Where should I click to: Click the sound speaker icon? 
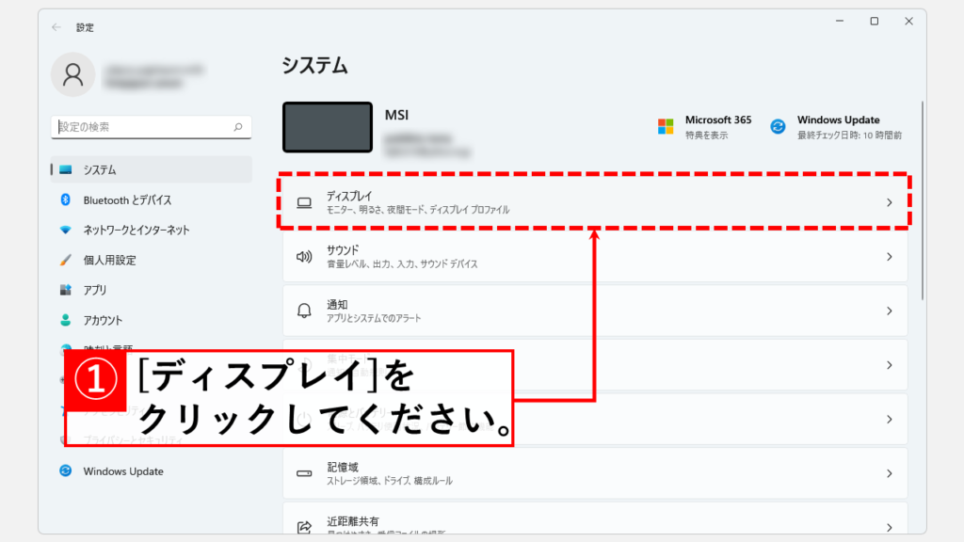coord(304,257)
